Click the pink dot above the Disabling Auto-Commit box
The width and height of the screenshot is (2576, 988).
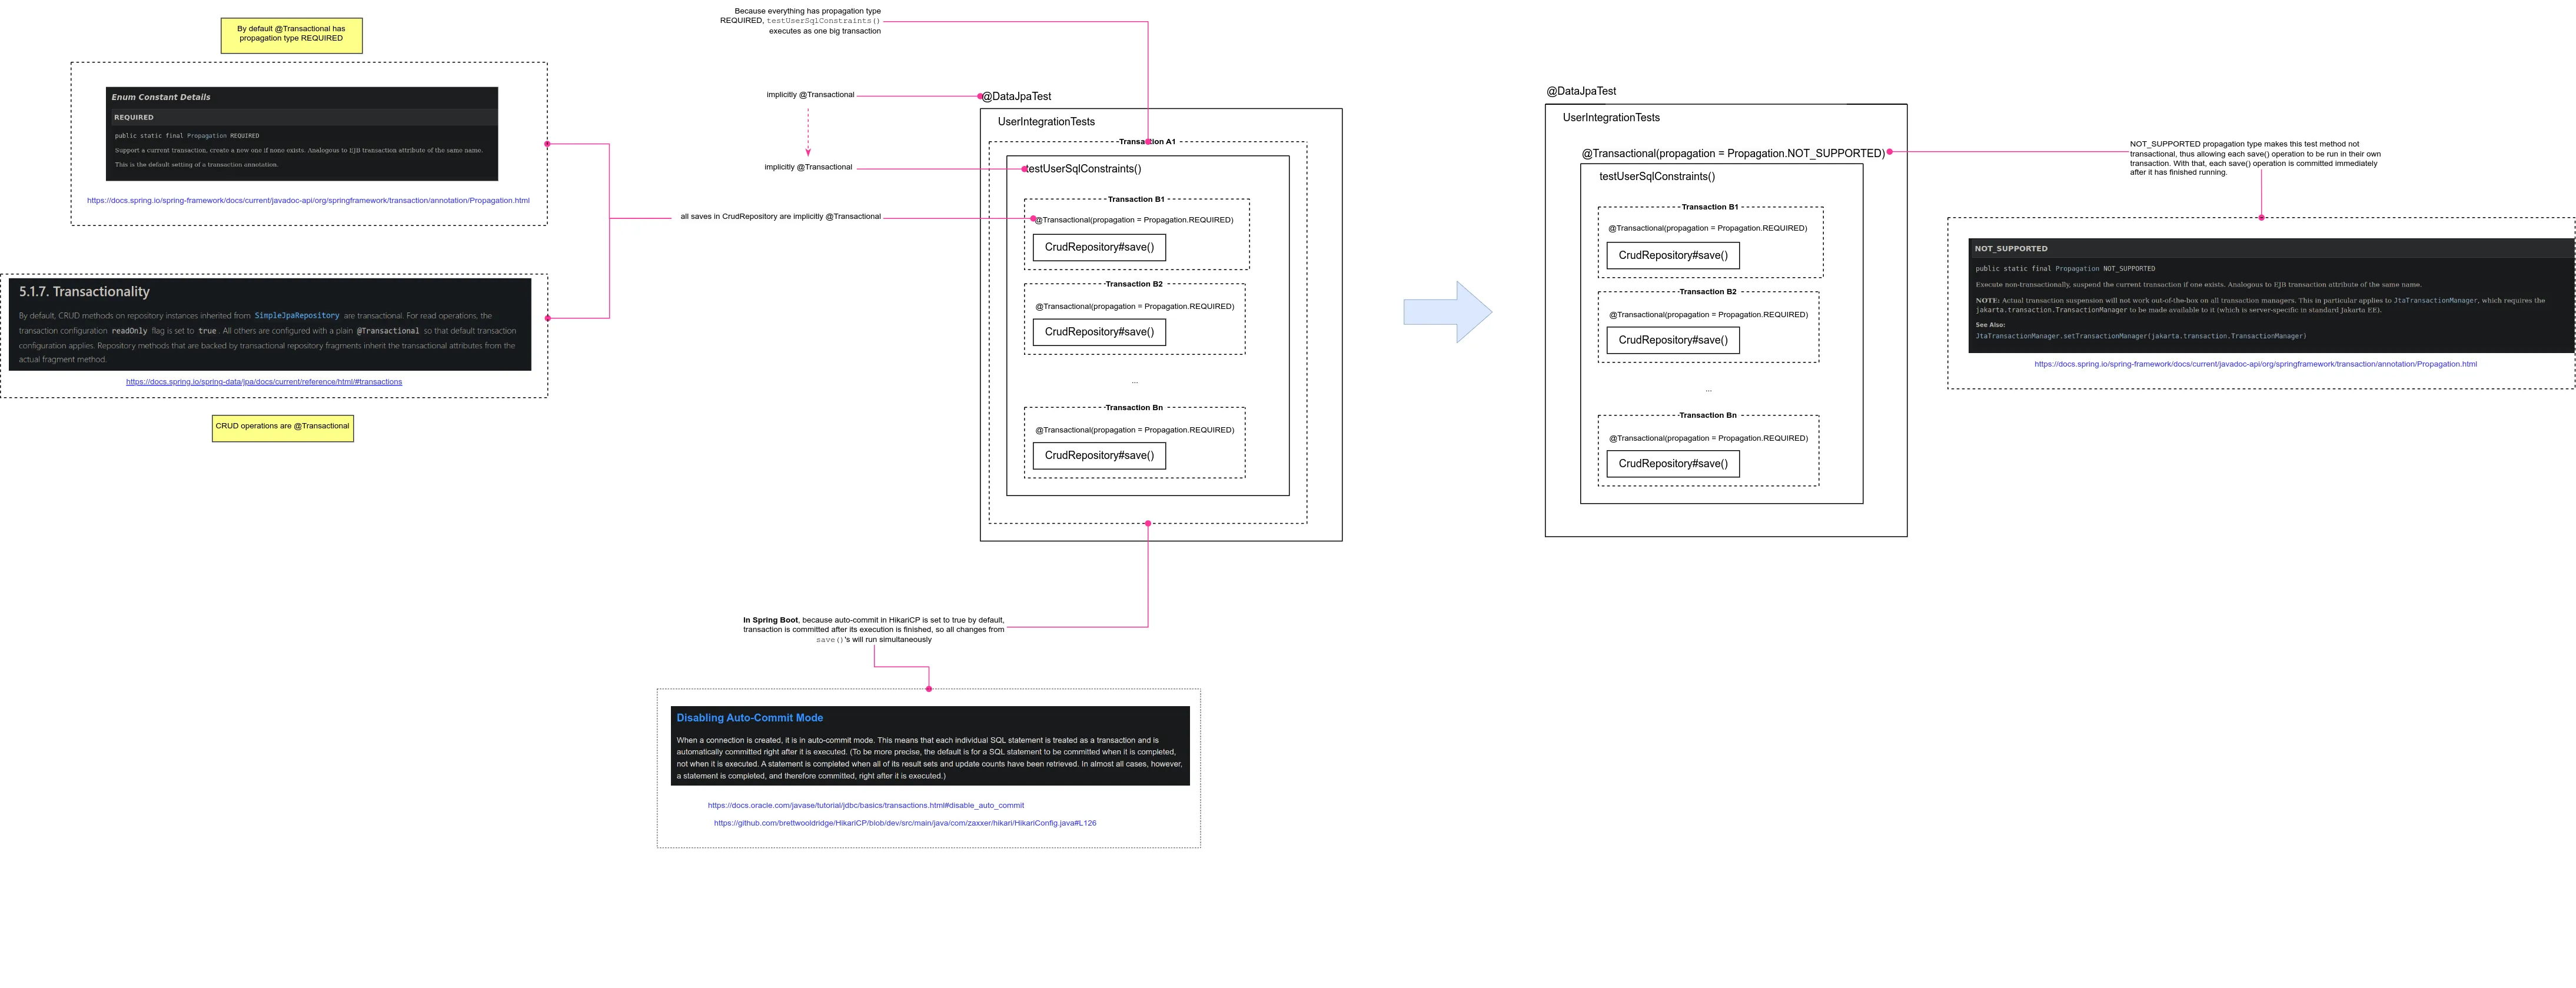(929, 689)
